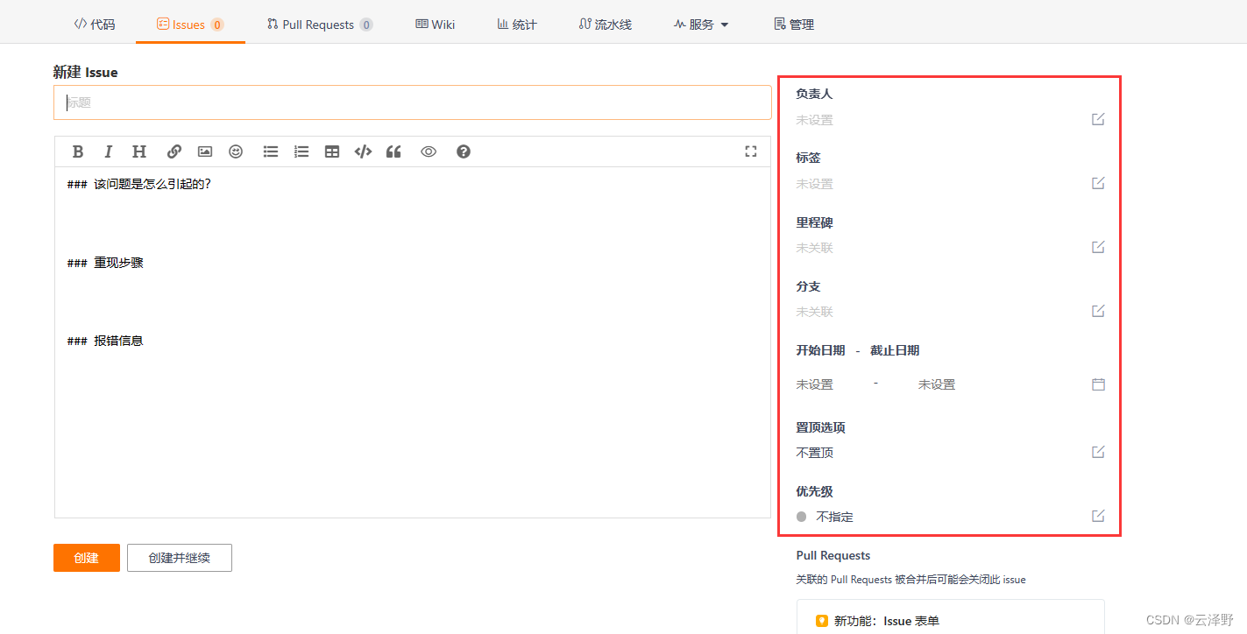
Task: Open the Pull Requests tab
Action: click(320, 25)
